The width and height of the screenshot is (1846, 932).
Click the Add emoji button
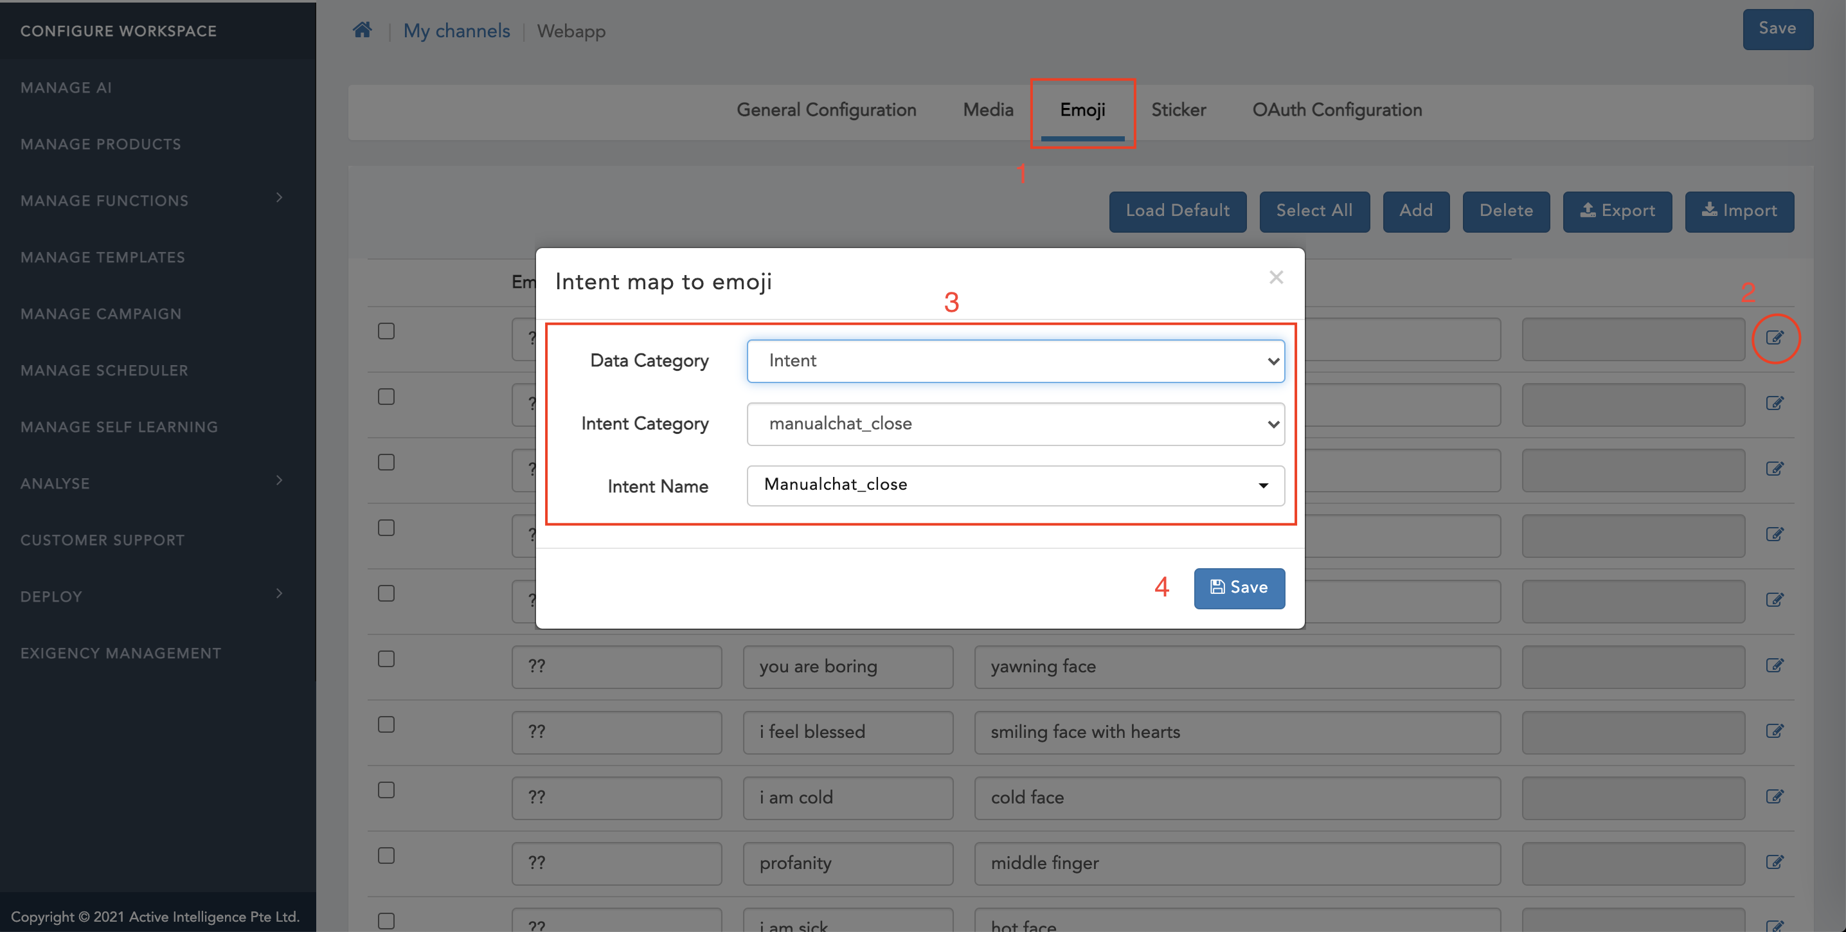[x=1415, y=211]
